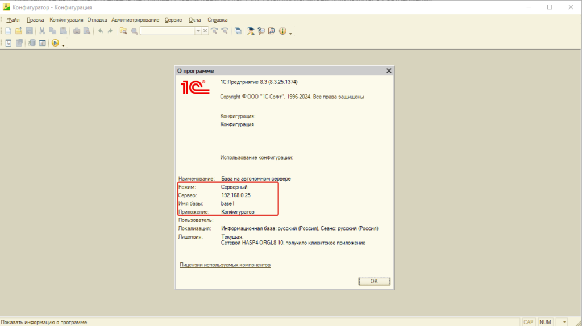582x326 pixels.
Task: Click the database name base1
Action: pyautogui.click(x=228, y=204)
